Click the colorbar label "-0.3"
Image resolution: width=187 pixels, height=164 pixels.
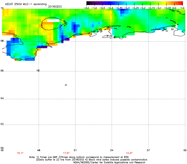[x=127, y=8]
